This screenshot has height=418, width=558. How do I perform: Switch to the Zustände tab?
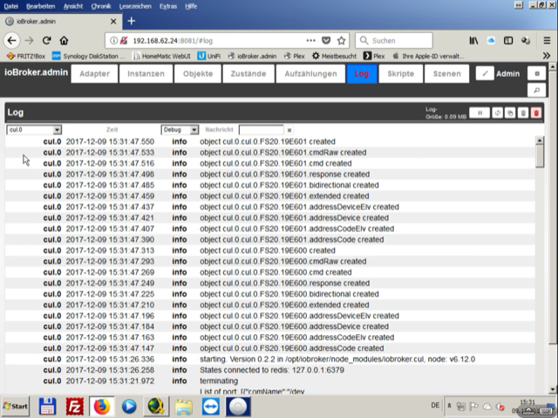(248, 73)
